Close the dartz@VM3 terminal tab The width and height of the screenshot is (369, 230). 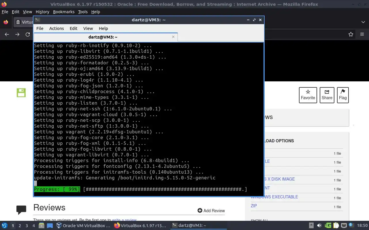pos(173,37)
